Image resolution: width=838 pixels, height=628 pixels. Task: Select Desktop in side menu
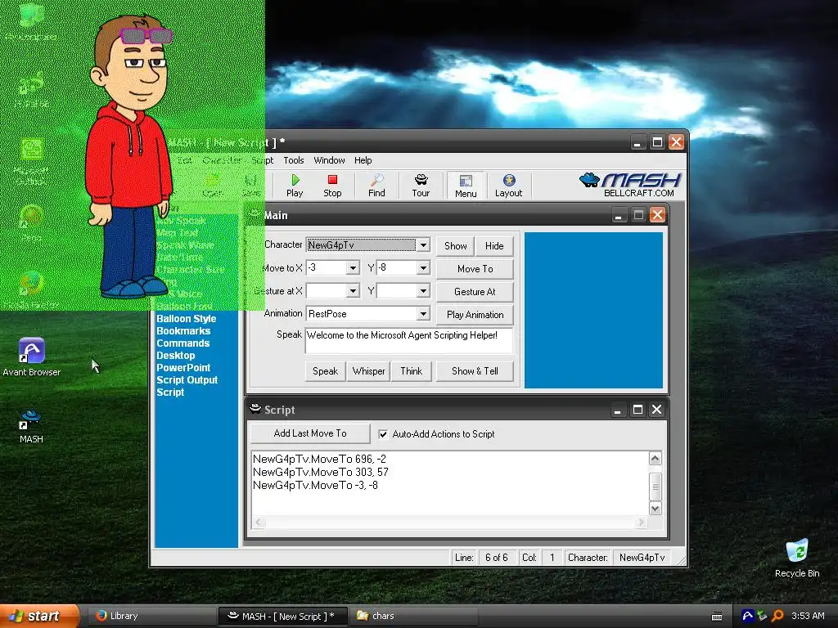tap(175, 356)
